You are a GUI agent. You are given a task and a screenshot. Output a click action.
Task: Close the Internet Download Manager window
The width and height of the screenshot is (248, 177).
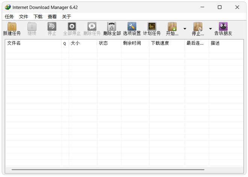(x=237, y=7)
